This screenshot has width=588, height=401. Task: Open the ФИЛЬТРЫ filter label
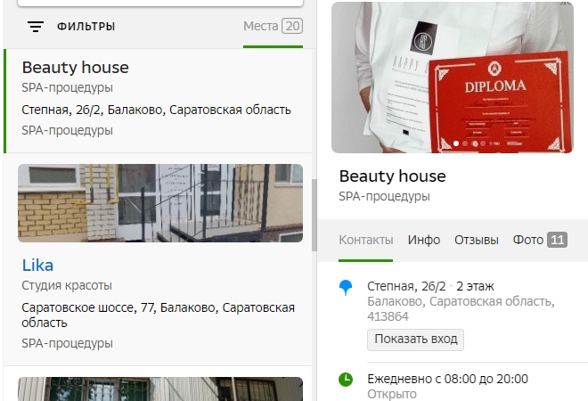[86, 27]
